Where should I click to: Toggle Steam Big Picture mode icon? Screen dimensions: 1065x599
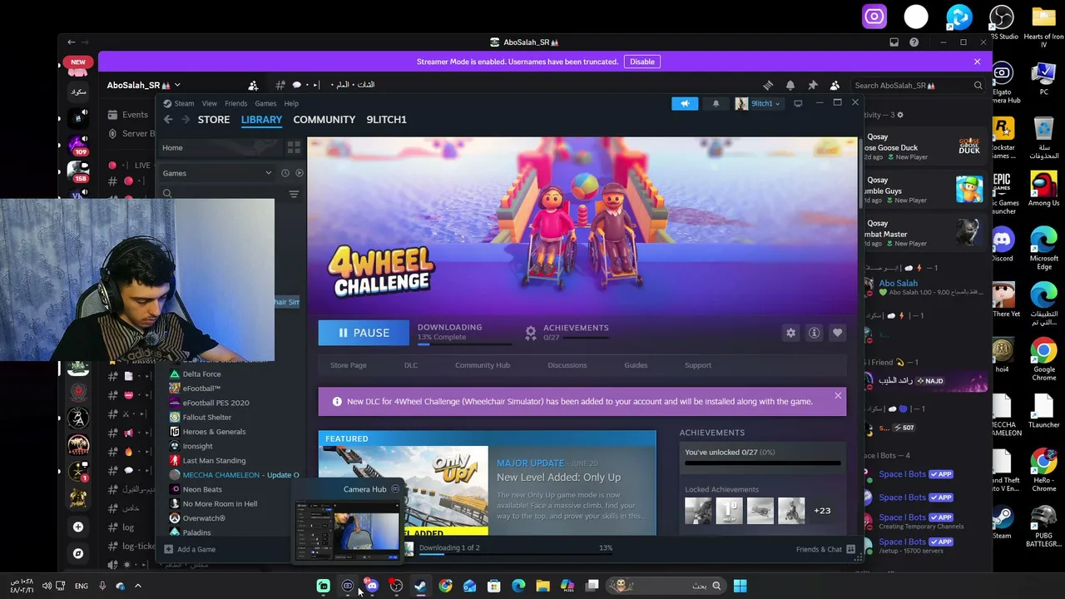pos(797,103)
